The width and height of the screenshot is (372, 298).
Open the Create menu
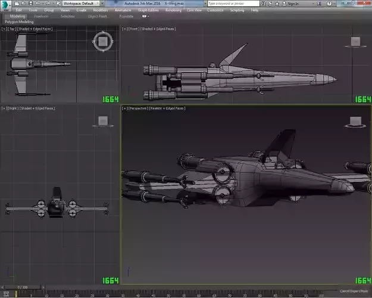point(82,10)
